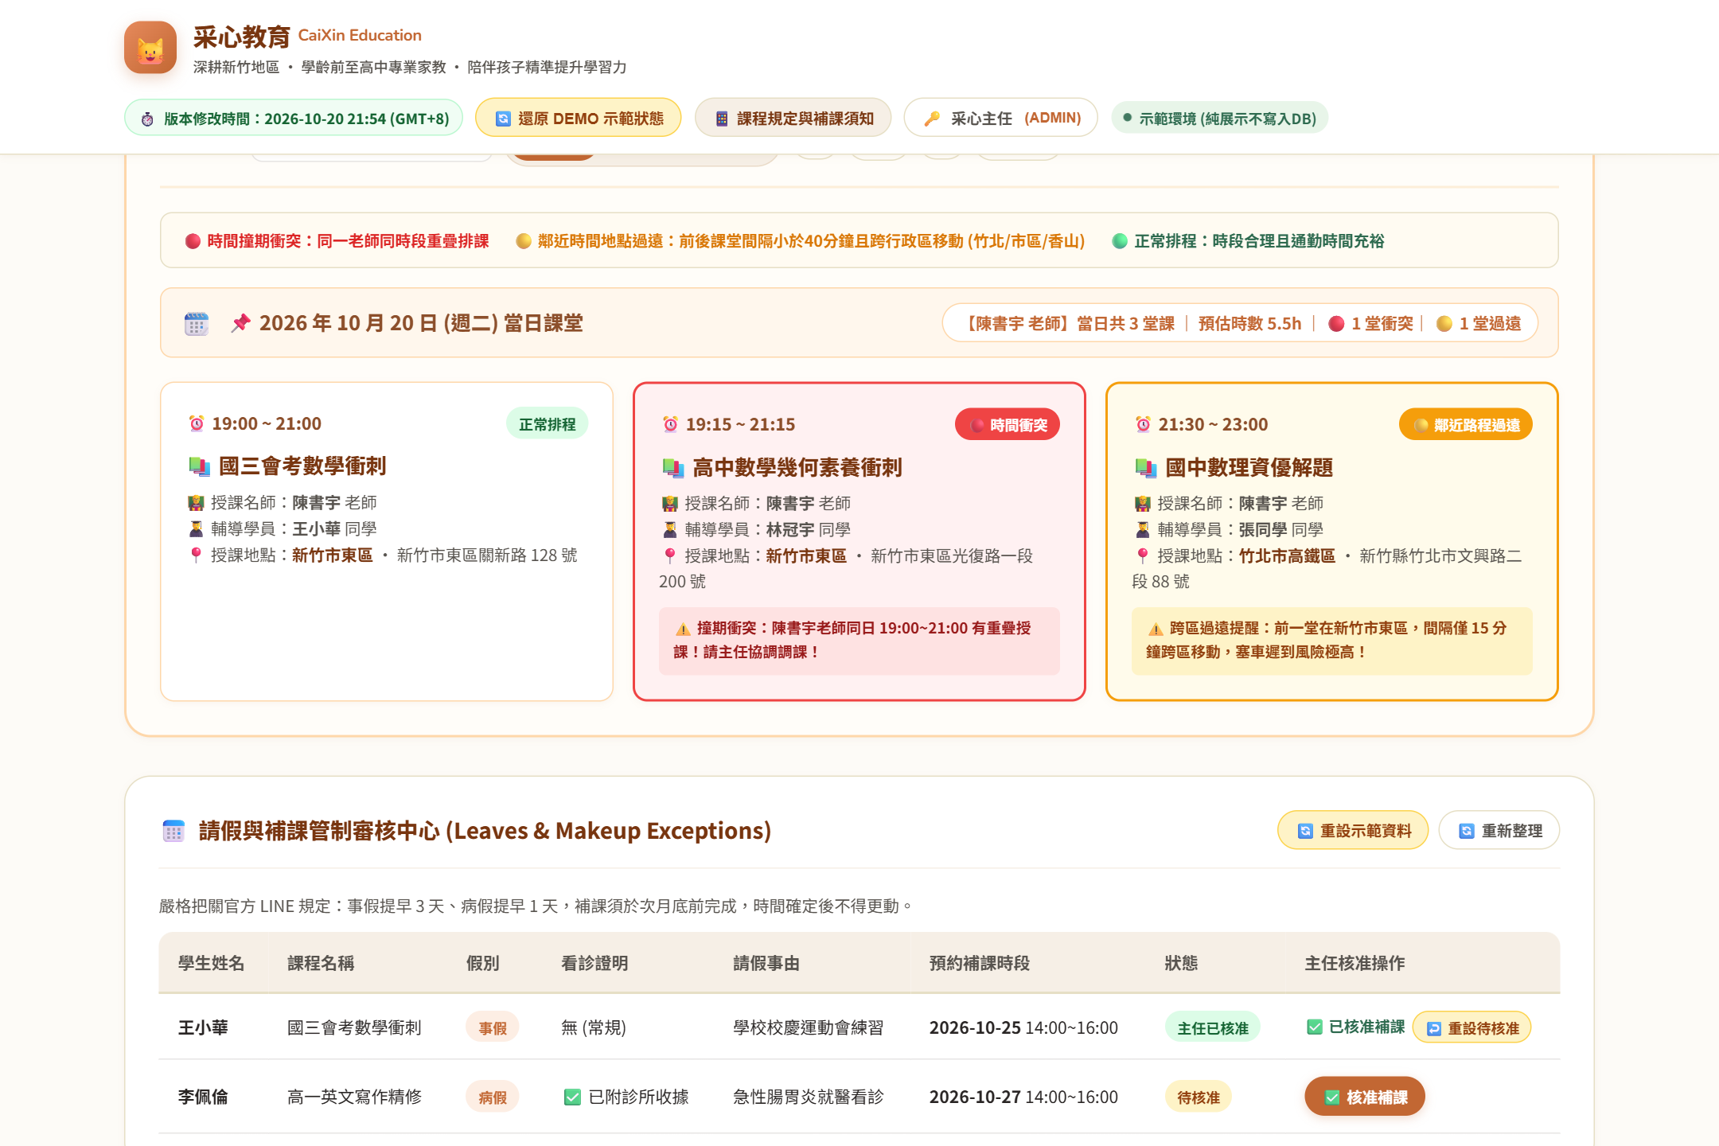
Task: Click the CaiXin cat logo icon
Action: coord(150,48)
